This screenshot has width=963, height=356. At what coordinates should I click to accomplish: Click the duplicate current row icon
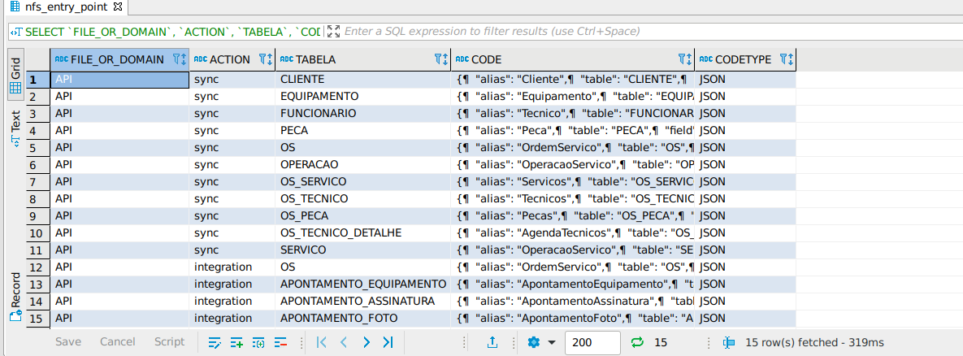[258, 342]
